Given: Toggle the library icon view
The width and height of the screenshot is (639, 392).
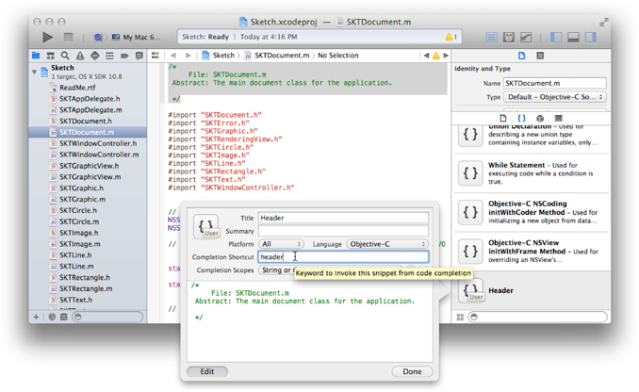Looking at the screenshot, I should [460, 317].
